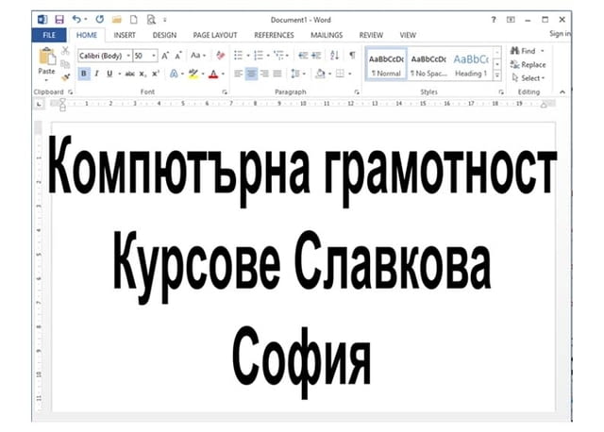The height and width of the screenshot is (432, 604).
Task: Click the Sort button in Paragraph group
Action: tap(336, 56)
